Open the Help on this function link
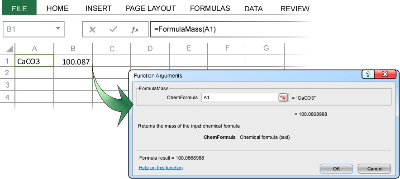 pos(161,168)
